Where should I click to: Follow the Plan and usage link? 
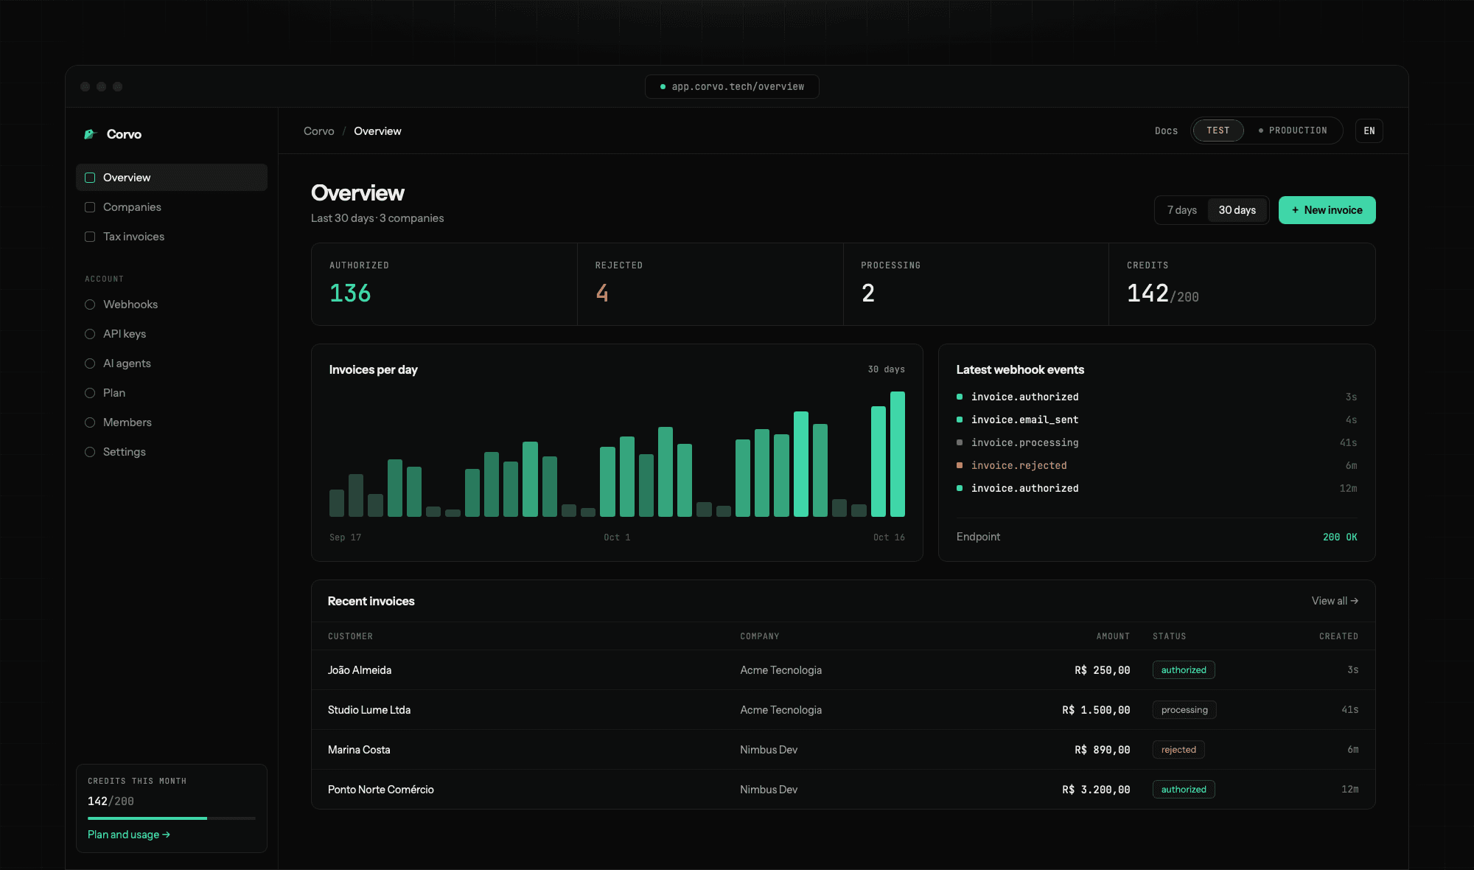coord(129,835)
